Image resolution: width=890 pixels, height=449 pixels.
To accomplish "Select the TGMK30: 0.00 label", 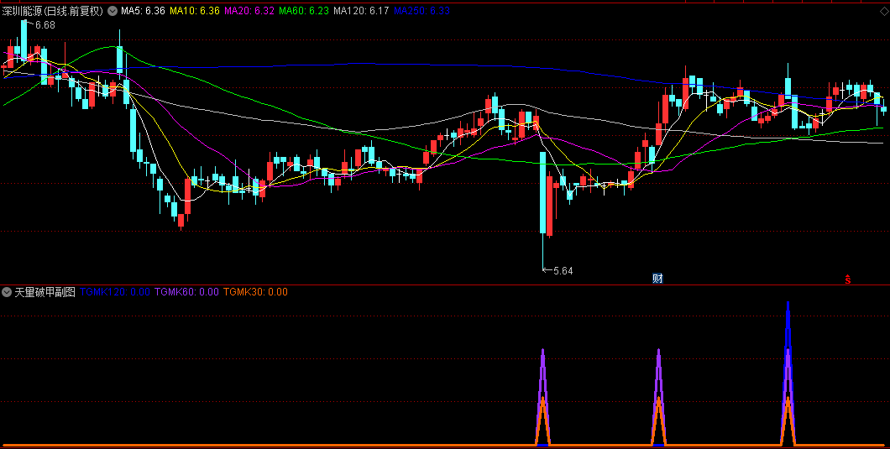I will point(255,292).
